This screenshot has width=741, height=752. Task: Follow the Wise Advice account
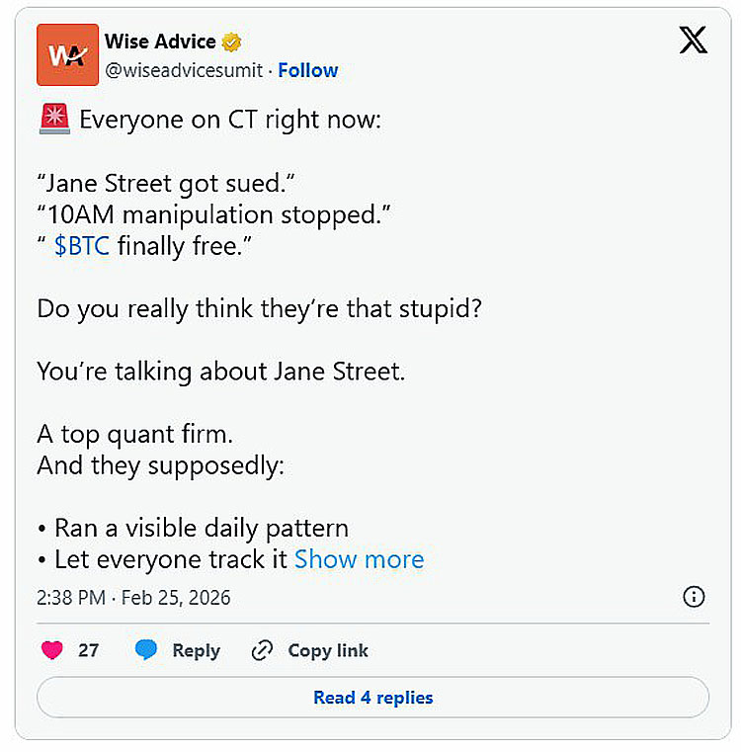click(x=308, y=70)
